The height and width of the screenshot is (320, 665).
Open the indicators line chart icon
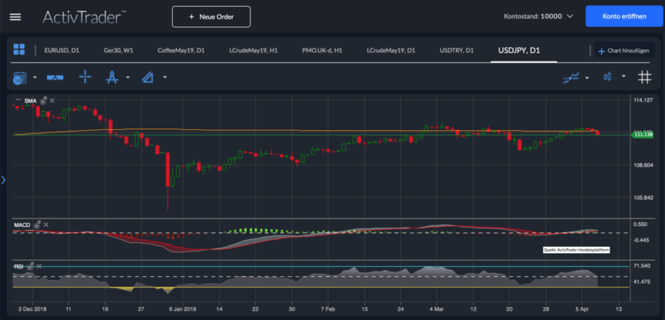point(571,78)
